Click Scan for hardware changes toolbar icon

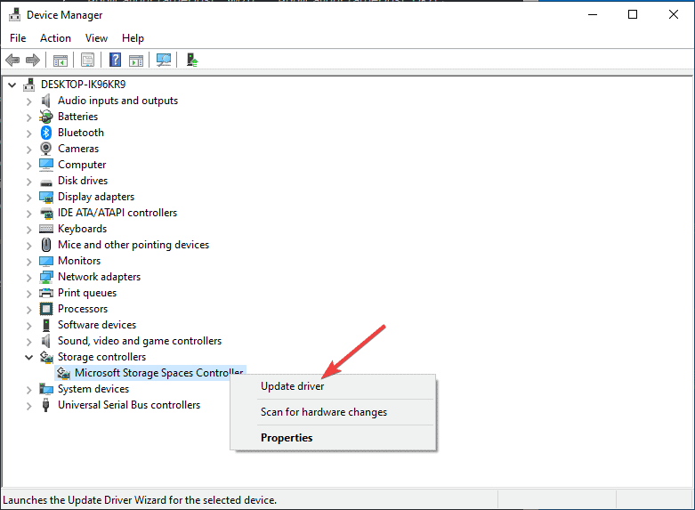(x=164, y=60)
